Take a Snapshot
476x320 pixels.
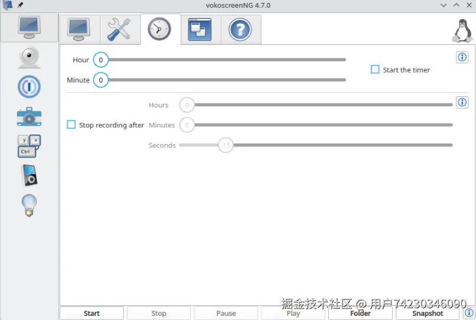point(428,313)
